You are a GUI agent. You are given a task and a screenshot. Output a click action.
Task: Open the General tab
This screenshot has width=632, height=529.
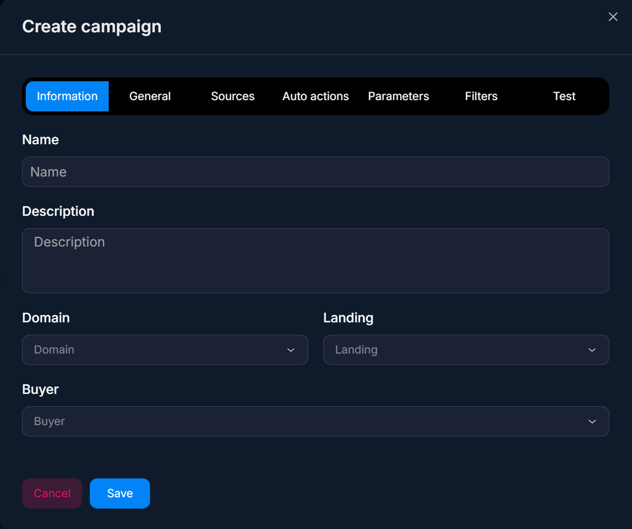[150, 96]
